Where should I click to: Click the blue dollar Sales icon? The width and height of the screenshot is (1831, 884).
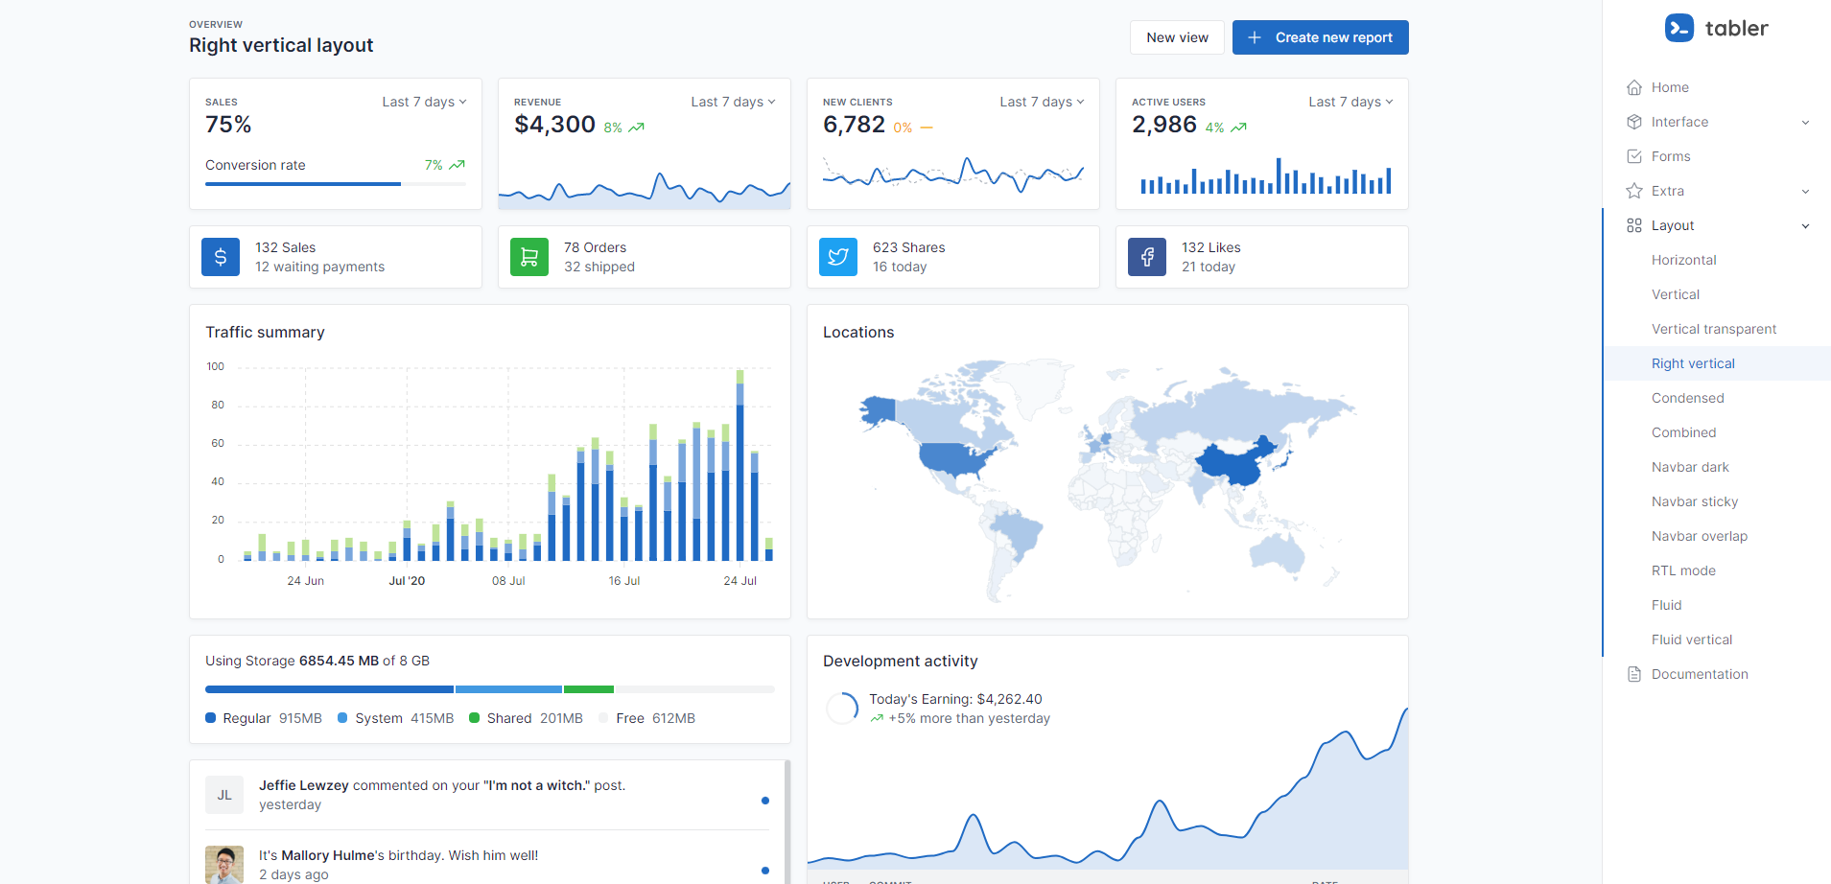pyautogui.click(x=221, y=257)
